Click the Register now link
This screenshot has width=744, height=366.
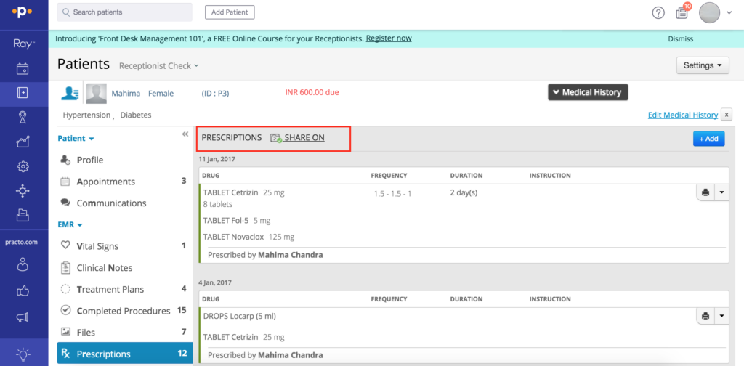[x=389, y=38]
